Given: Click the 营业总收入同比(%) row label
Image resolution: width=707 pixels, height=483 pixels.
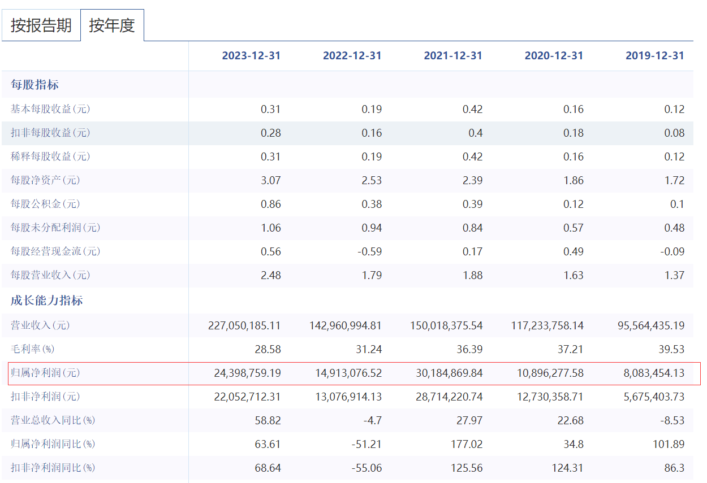Looking at the screenshot, I should pos(53,420).
